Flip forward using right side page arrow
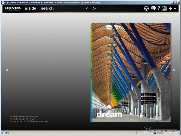 174,70
